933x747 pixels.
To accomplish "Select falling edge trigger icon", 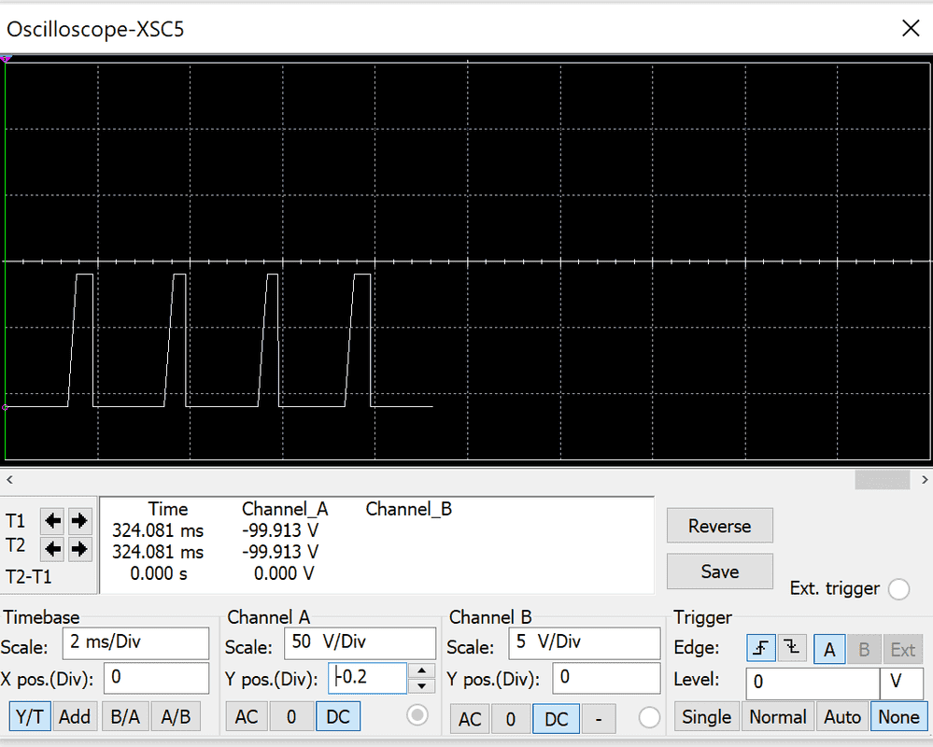I will click(x=792, y=649).
